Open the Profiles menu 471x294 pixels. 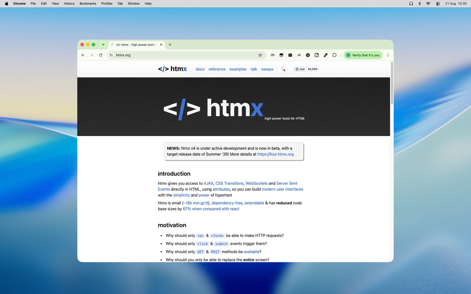point(107,3)
